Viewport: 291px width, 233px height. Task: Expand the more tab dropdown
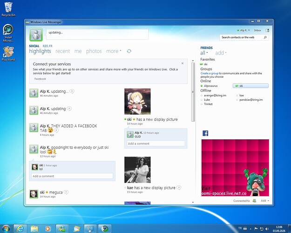coord(114,51)
